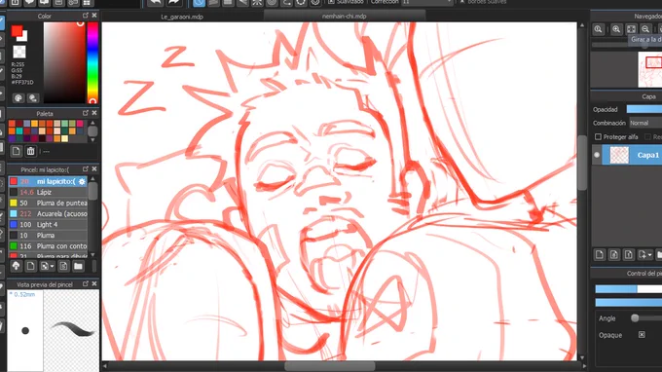Open the add bitmap brush dropdown

pos(47,266)
